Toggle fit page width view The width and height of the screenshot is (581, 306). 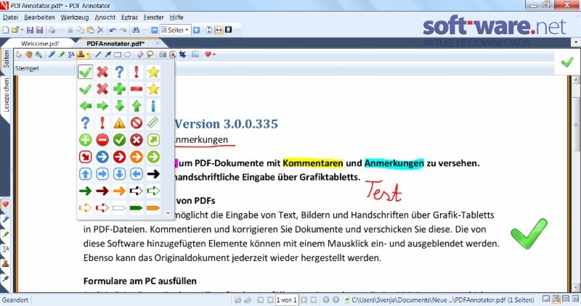click(219, 30)
